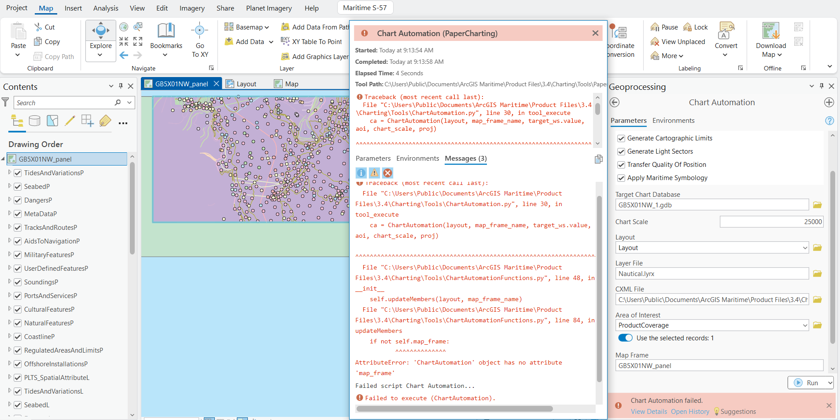Click the View Details link
The image size is (840, 420).
[x=648, y=412]
